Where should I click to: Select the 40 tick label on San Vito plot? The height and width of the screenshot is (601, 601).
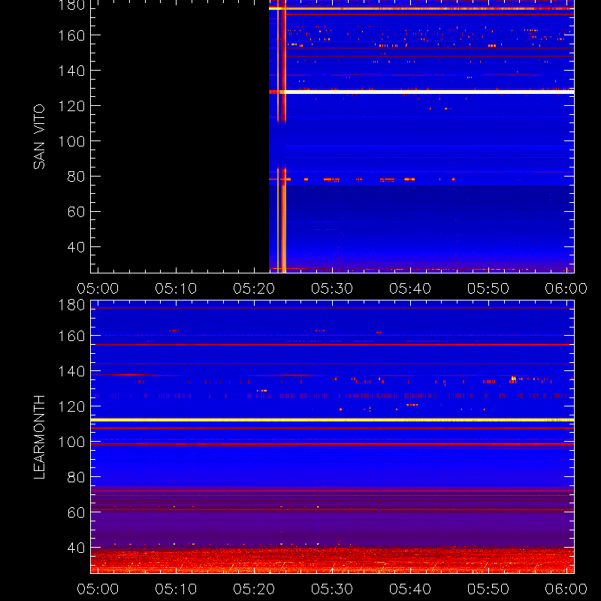(x=76, y=247)
